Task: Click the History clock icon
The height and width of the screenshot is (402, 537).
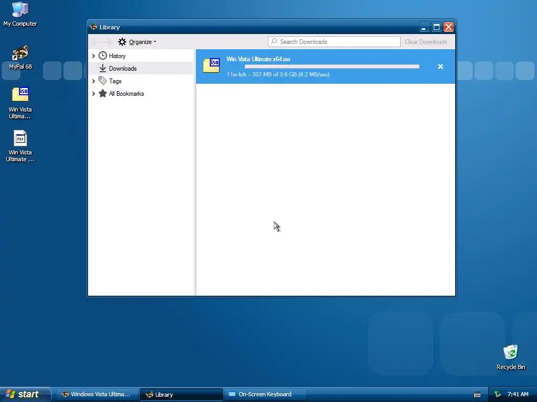Action: click(103, 55)
